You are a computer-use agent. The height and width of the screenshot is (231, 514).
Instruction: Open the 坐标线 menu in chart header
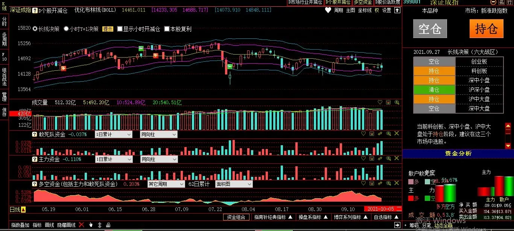coord(365,11)
